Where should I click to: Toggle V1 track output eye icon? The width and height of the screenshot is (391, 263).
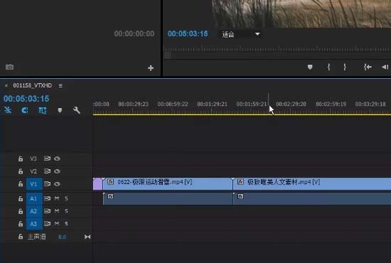click(57, 184)
